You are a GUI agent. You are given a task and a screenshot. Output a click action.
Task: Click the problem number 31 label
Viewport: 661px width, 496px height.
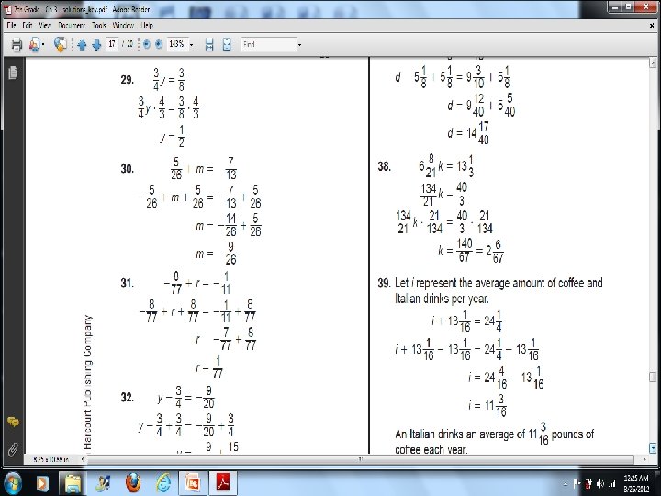[x=127, y=283]
